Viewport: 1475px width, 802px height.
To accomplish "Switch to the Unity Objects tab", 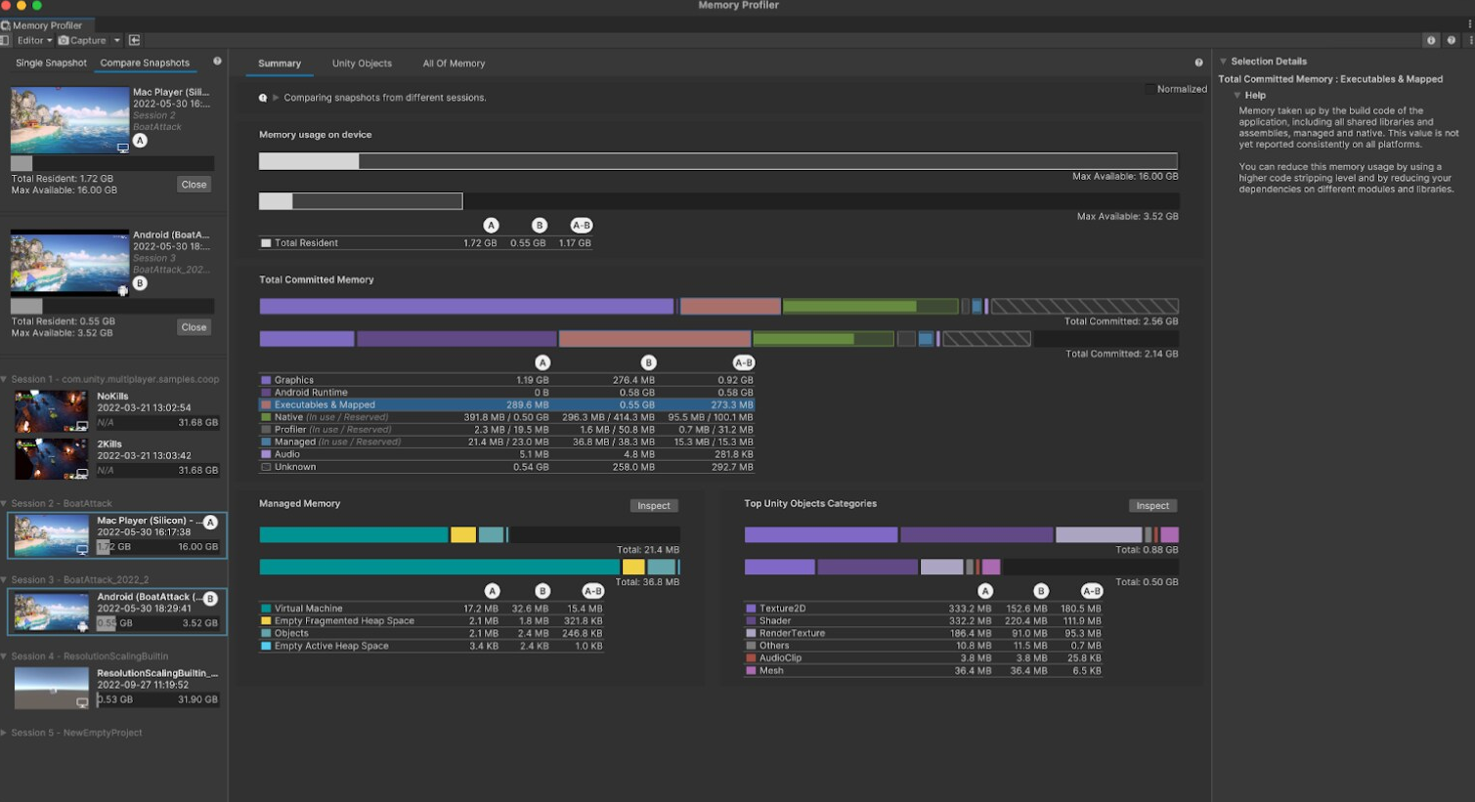I will (362, 63).
